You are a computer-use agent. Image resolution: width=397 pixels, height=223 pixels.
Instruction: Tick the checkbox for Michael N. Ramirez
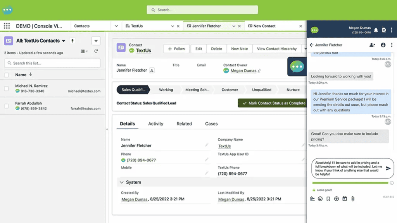click(6, 89)
